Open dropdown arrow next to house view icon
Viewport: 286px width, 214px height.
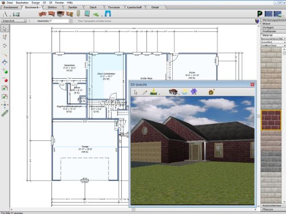[x=179, y=94]
